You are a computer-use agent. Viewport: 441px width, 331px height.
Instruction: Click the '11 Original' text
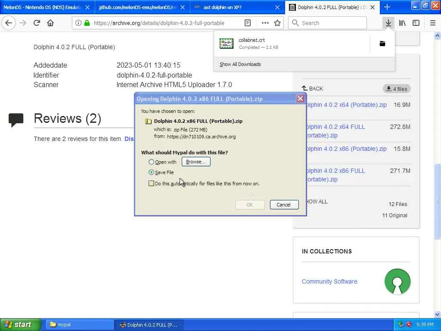tap(394, 215)
